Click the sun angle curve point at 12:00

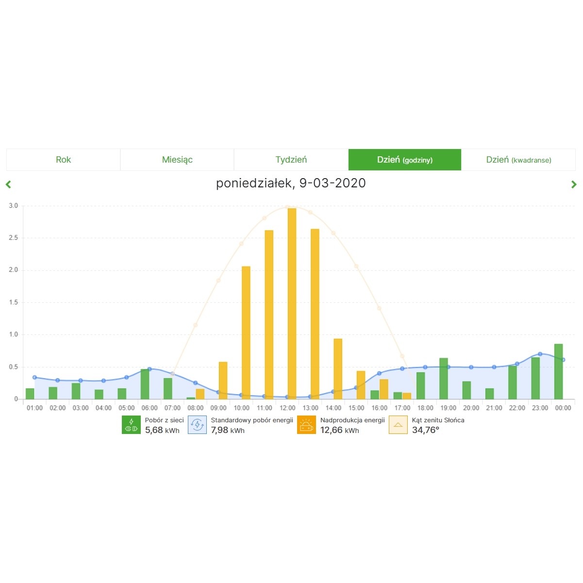click(287, 206)
